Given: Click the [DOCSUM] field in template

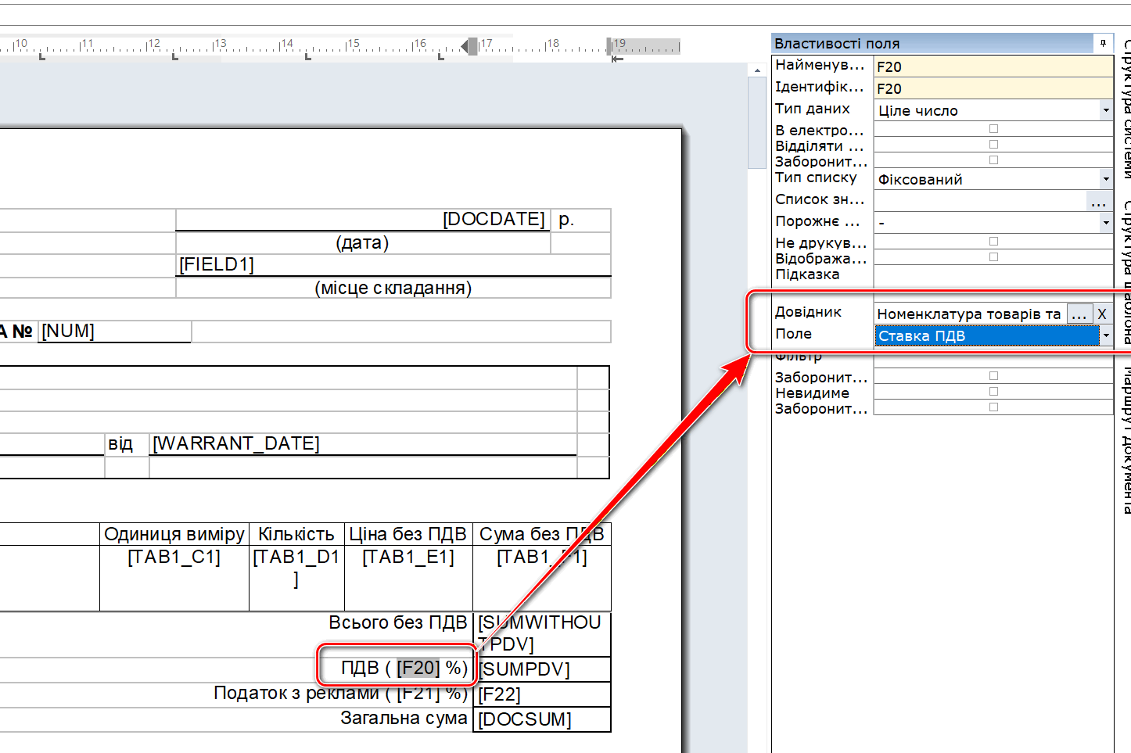Looking at the screenshot, I should pyautogui.click(x=525, y=719).
